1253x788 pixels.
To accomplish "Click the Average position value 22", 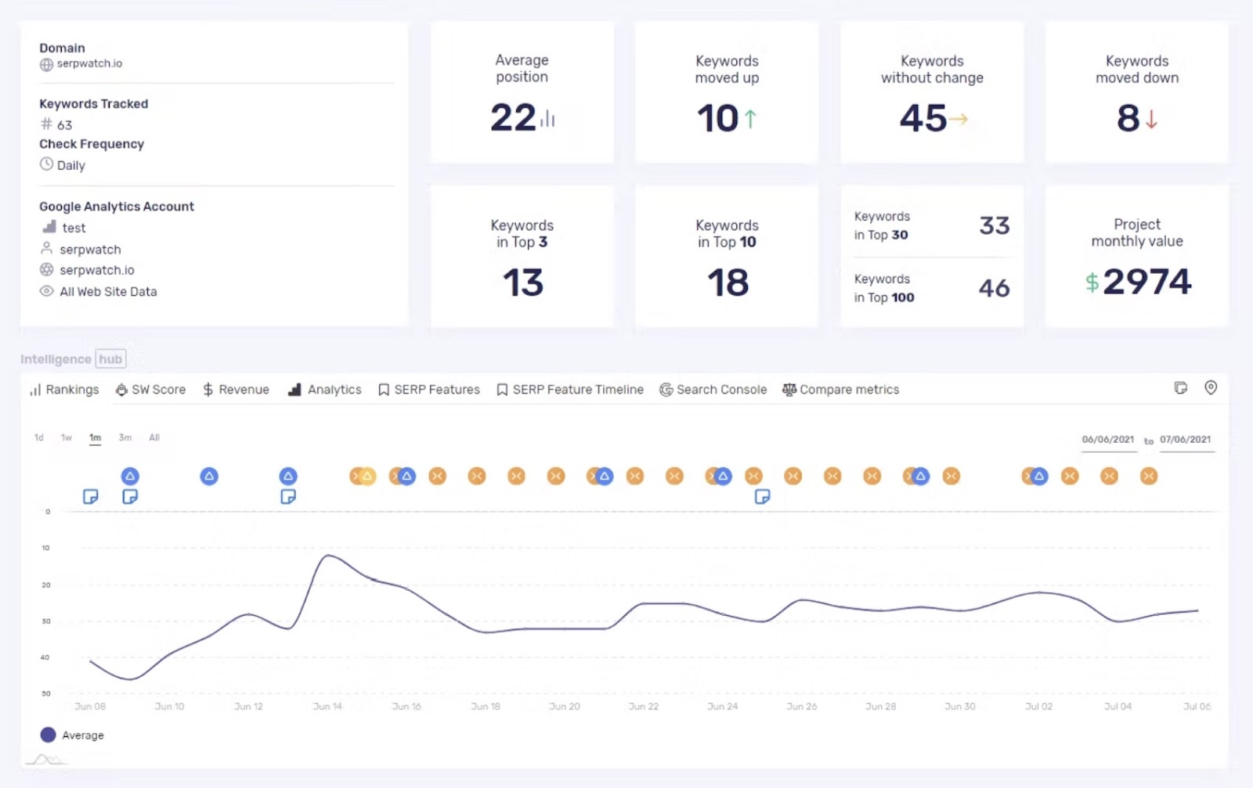I will pyautogui.click(x=513, y=118).
